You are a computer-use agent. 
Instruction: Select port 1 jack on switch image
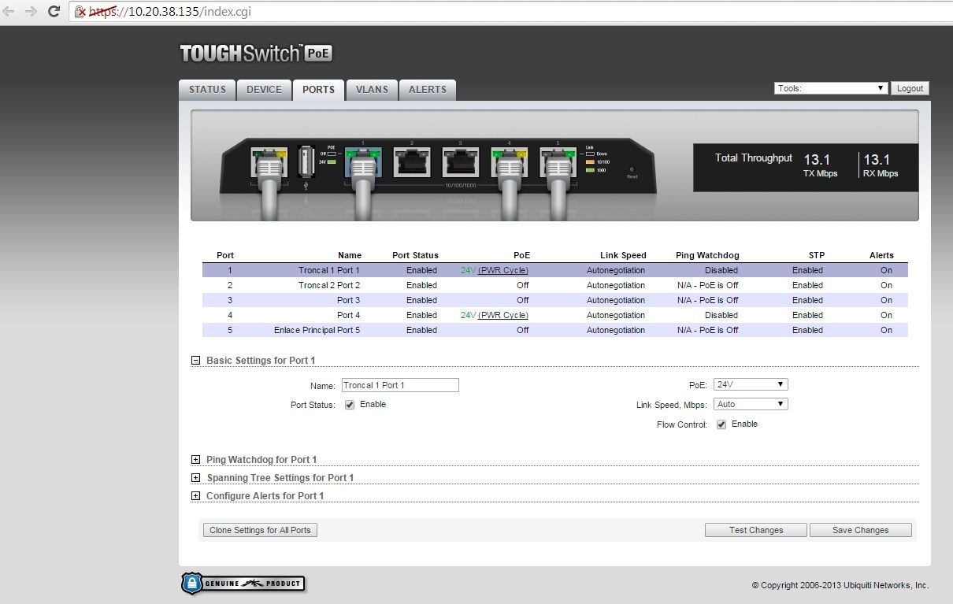[x=362, y=161]
